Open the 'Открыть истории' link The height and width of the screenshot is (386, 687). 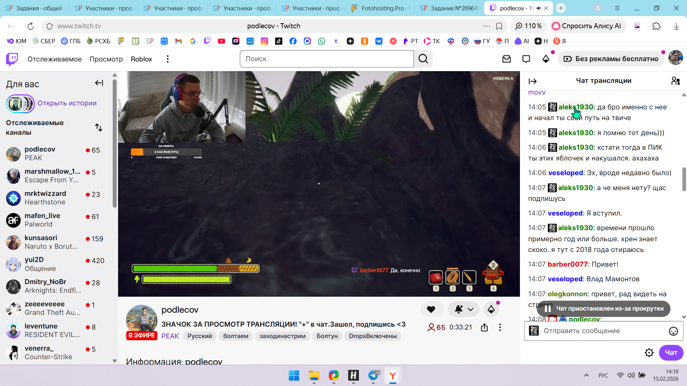tap(67, 103)
